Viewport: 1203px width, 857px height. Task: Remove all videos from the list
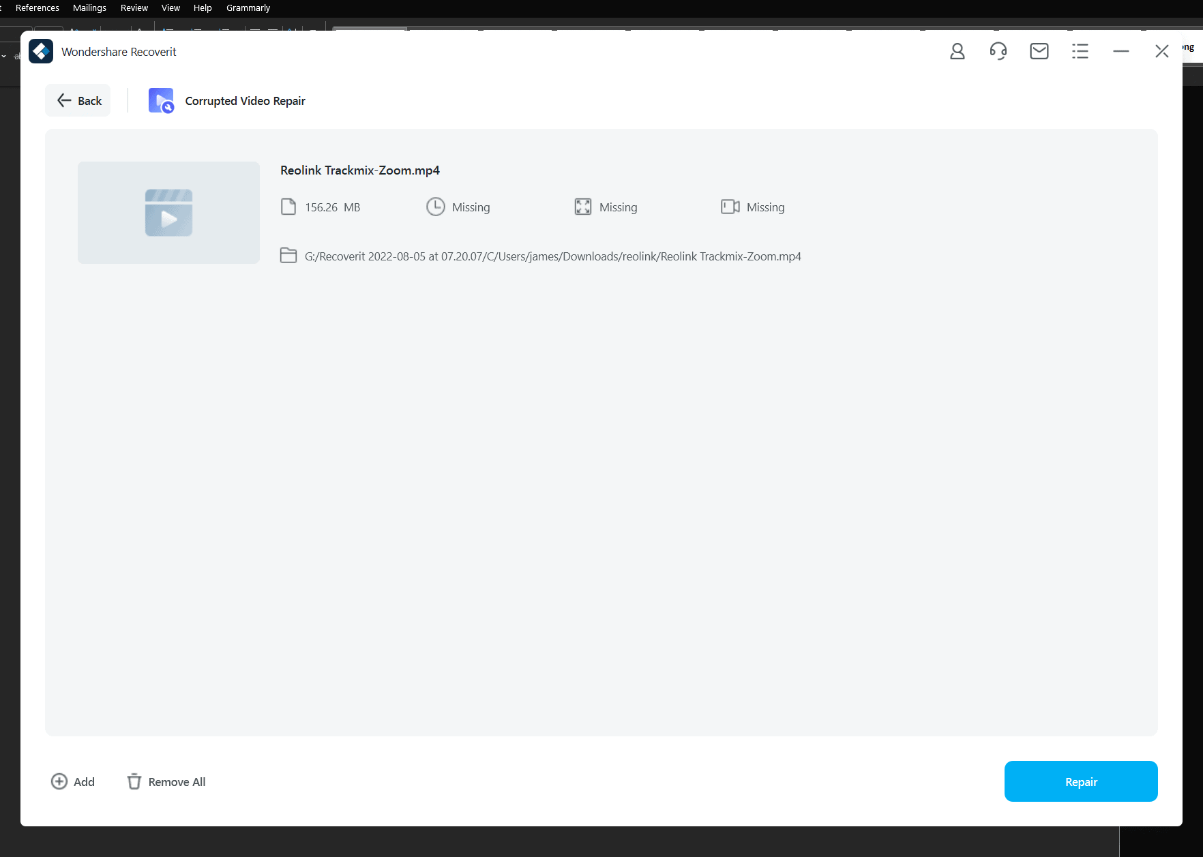166,782
